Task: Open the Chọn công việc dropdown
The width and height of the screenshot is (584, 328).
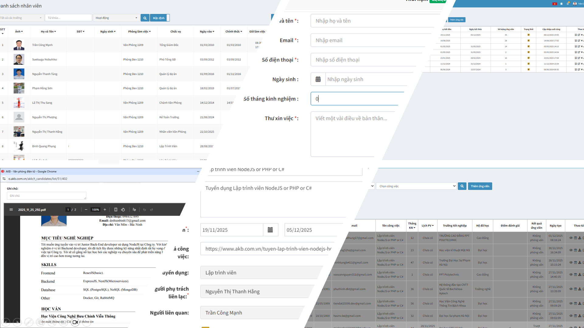Action: click(x=416, y=186)
